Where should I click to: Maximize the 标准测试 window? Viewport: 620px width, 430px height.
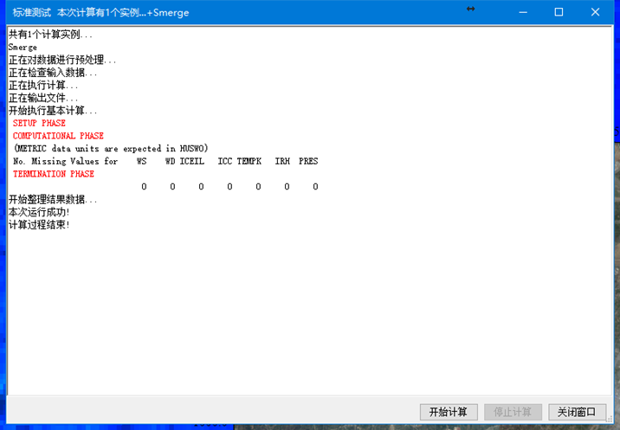[x=559, y=12]
